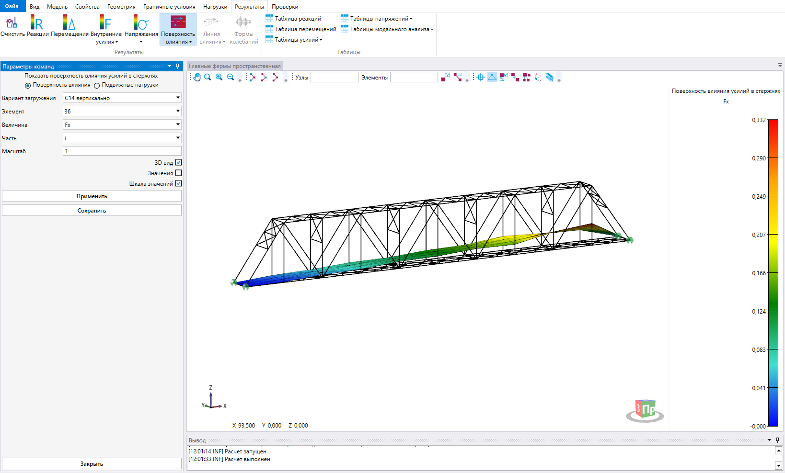Click the Закрыть button
This screenshot has height=473, width=785.
(x=92, y=463)
